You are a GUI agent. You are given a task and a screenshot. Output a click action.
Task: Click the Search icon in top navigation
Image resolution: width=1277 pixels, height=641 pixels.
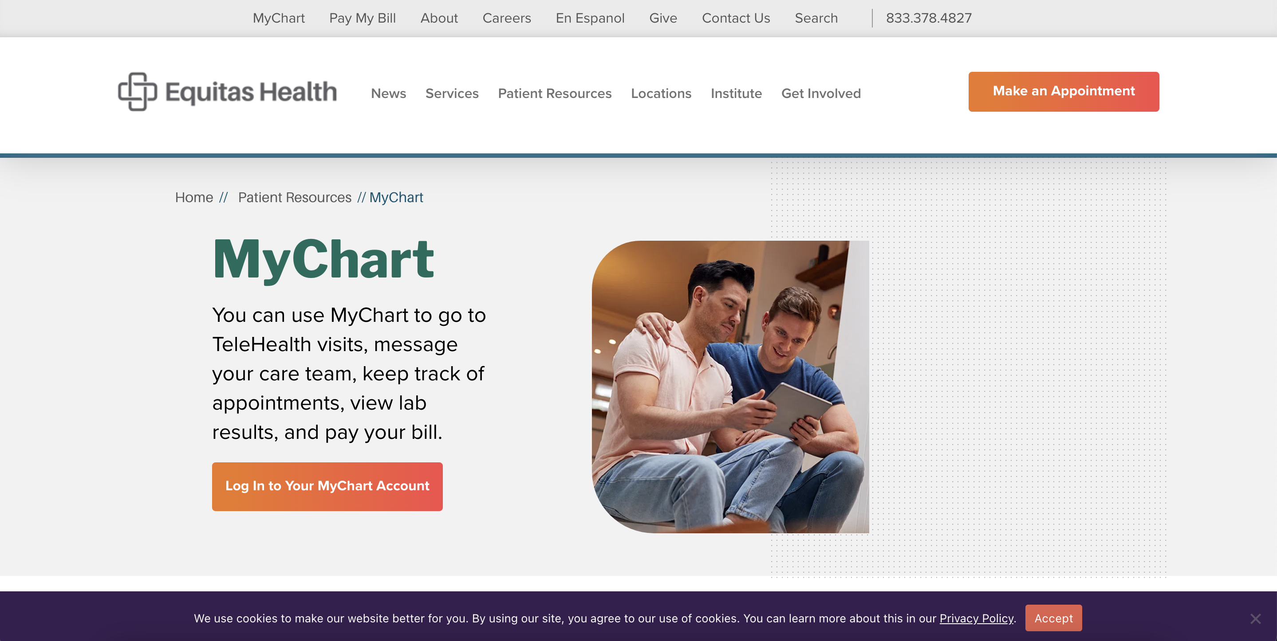816,18
